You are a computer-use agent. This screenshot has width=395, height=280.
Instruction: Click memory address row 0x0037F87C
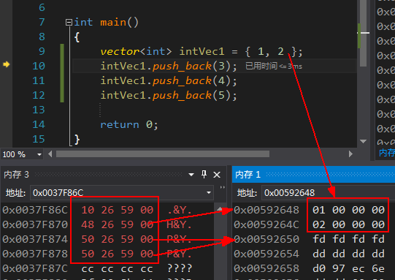(35, 268)
